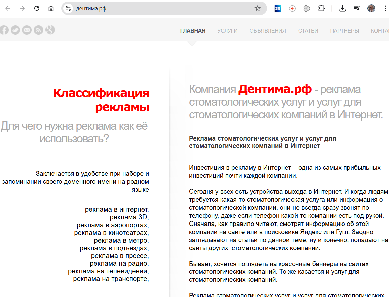Click the grey heading Для чего нужна реклама

click(x=74, y=132)
